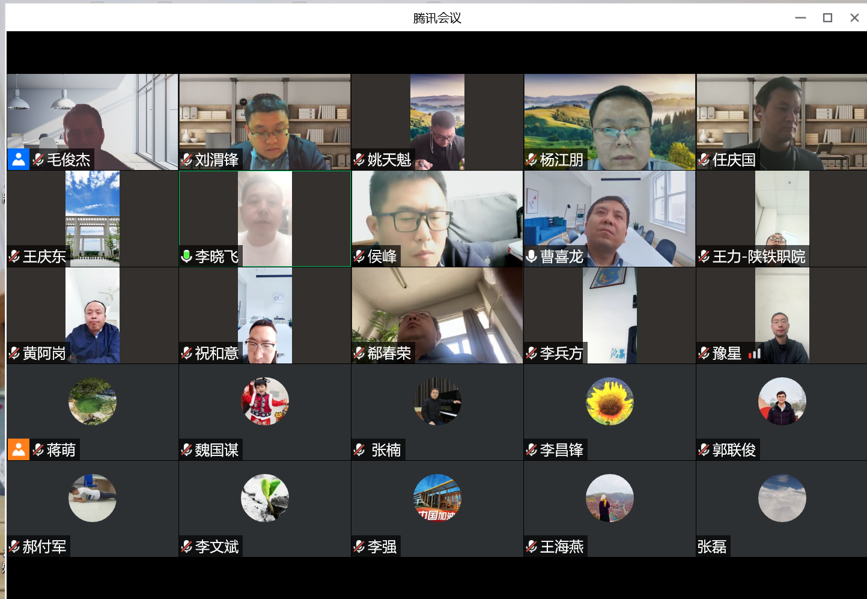Click the muted microphone icon beside 王海燕
The width and height of the screenshot is (867, 599).
(532, 547)
